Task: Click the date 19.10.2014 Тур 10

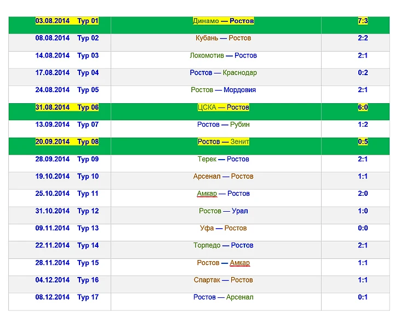Action: point(67,176)
